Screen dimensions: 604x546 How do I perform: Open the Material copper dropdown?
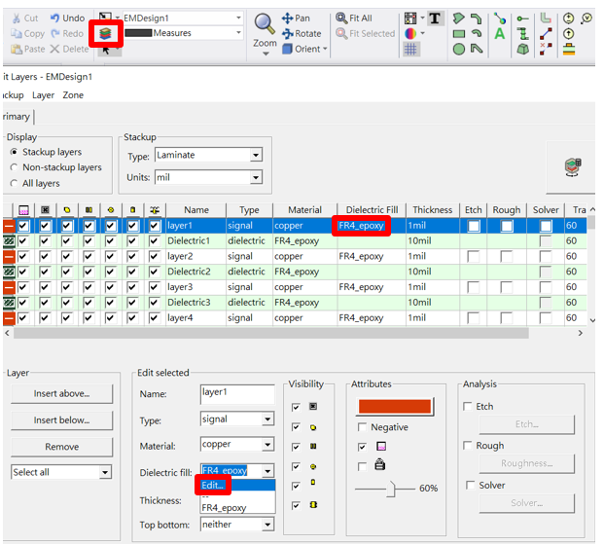click(267, 445)
